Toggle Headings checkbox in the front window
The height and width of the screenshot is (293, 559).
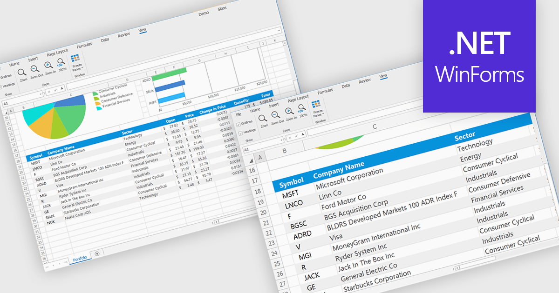(x=240, y=133)
